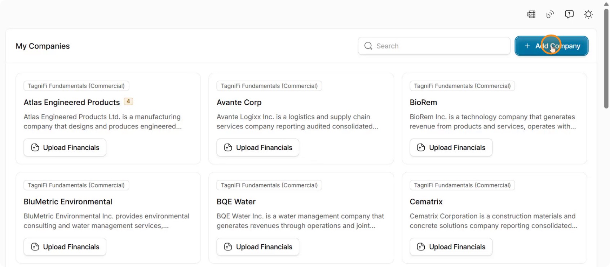Open the Atlas Engineered Products company title
The image size is (610, 267).
point(72,103)
